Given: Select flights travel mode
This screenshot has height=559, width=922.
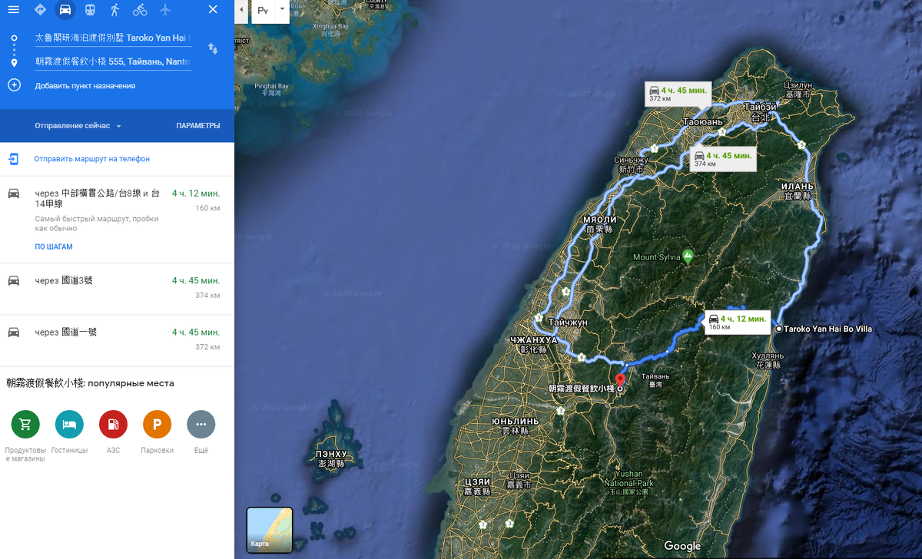Looking at the screenshot, I should pyautogui.click(x=165, y=9).
